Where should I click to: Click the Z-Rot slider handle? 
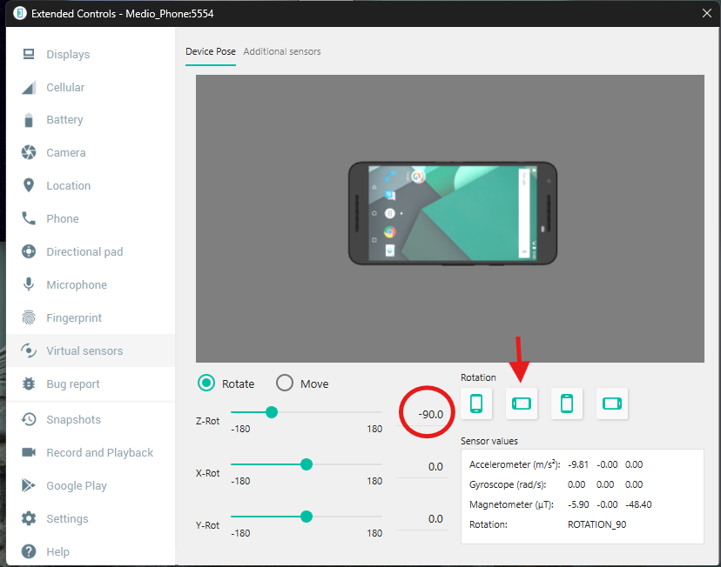point(271,412)
